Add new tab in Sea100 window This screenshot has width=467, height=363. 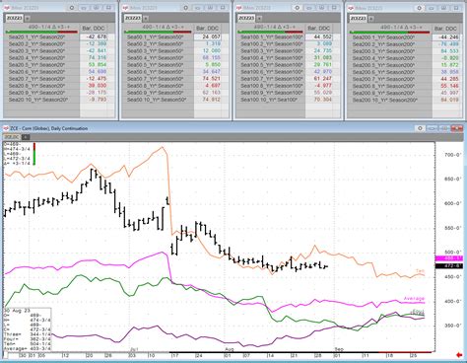click(259, 19)
